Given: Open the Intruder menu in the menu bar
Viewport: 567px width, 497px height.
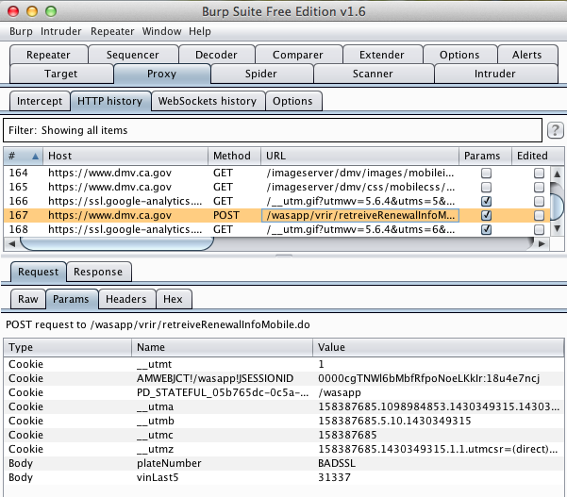Looking at the screenshot, I should [x=61, y=31].
